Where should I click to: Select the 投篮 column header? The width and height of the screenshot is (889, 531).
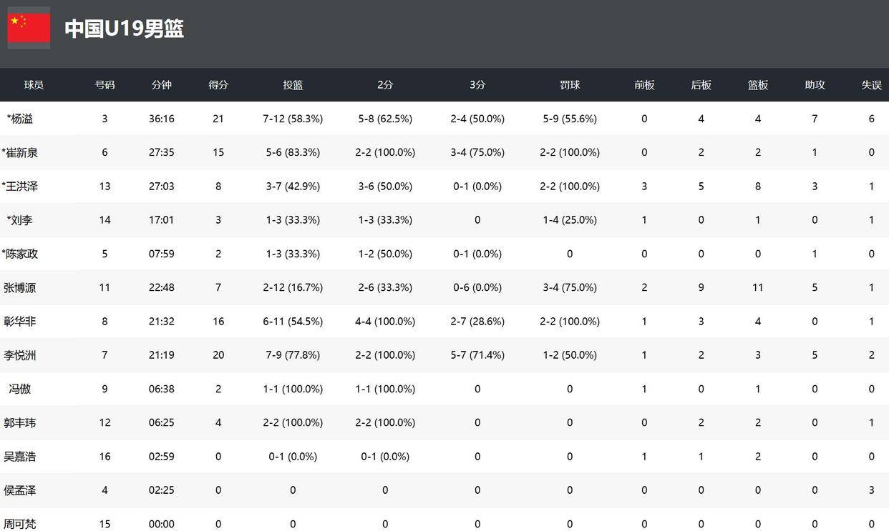point(293,85)
